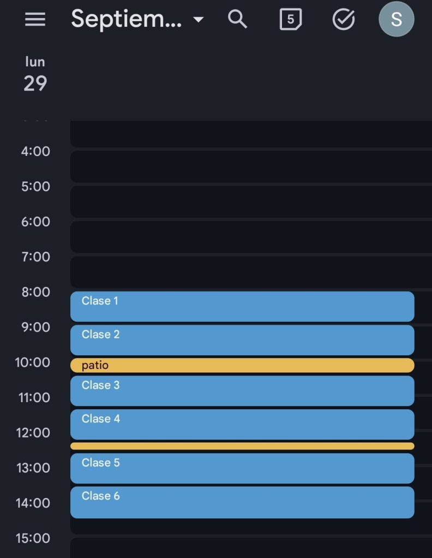This screenshot has width=432, height=558.
Task: Tap the search magnifier icon
Action: [x=237, y=20]
